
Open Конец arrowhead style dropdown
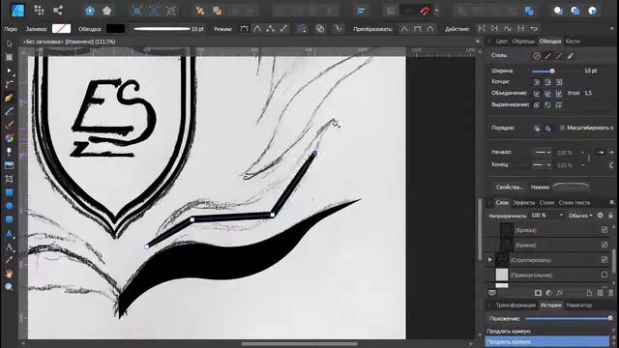pyautogui.click(x=543, y=165)
